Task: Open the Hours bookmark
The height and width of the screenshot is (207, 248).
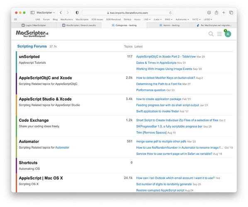Action: [x=137, y=19]
